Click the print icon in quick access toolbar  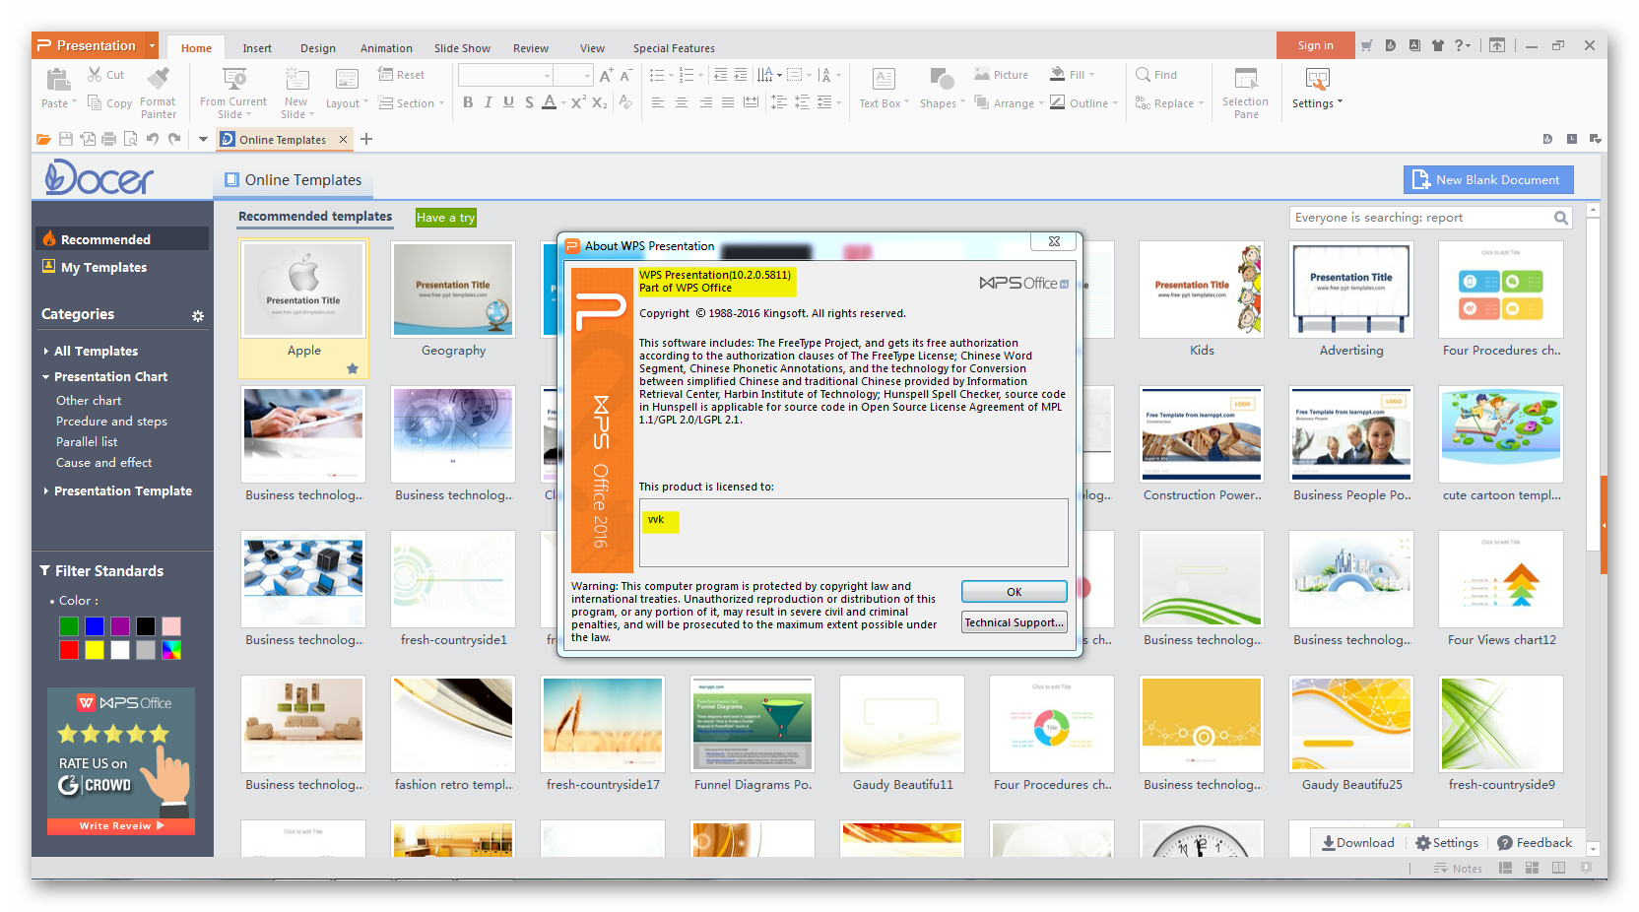pyautogui.click(x=109, y=140)
